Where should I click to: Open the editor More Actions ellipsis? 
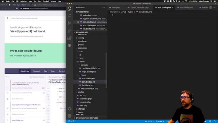click(x=215, y=8)
